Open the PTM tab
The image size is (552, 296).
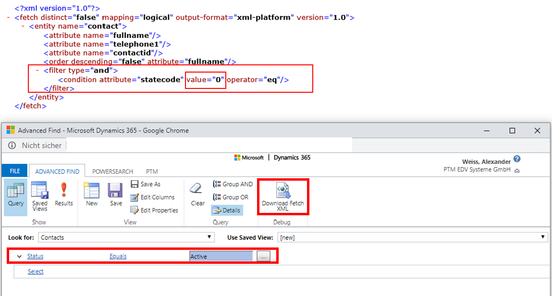[152, 172]
